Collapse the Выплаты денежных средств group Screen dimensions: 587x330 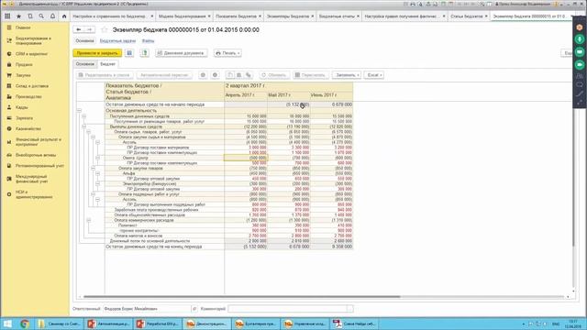[x=83, y=126]
